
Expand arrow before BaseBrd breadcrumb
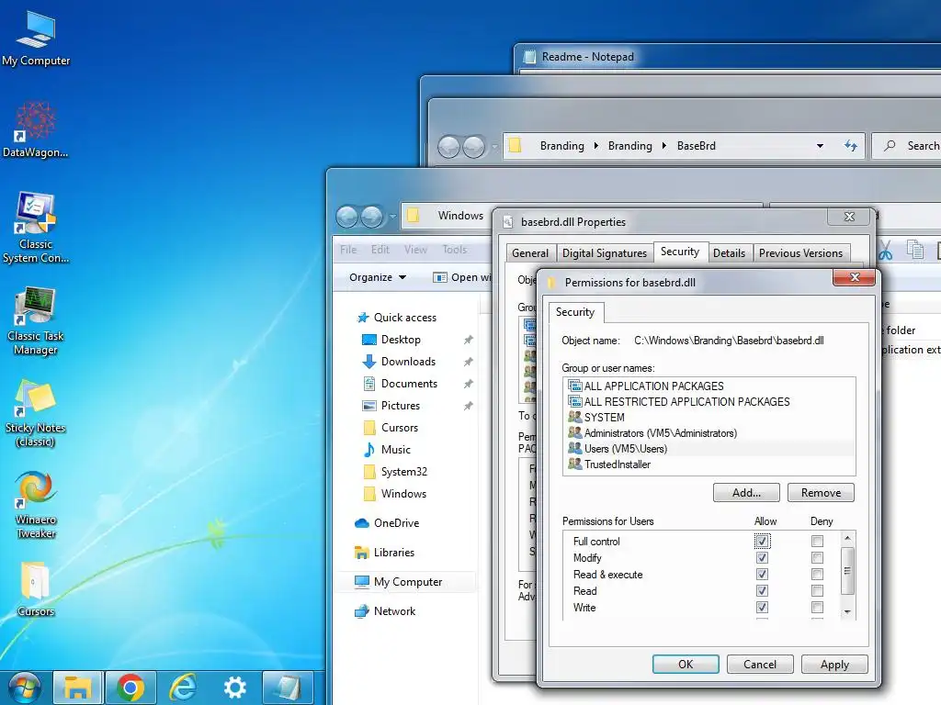664,146
